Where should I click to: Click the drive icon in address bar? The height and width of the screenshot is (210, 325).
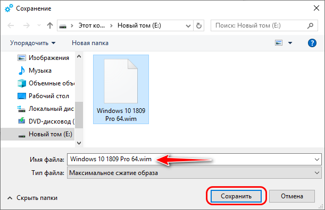coord(63,26)
